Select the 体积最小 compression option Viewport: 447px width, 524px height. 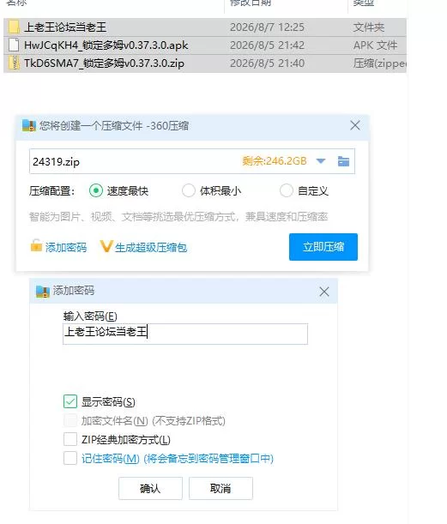pos(189,191)
